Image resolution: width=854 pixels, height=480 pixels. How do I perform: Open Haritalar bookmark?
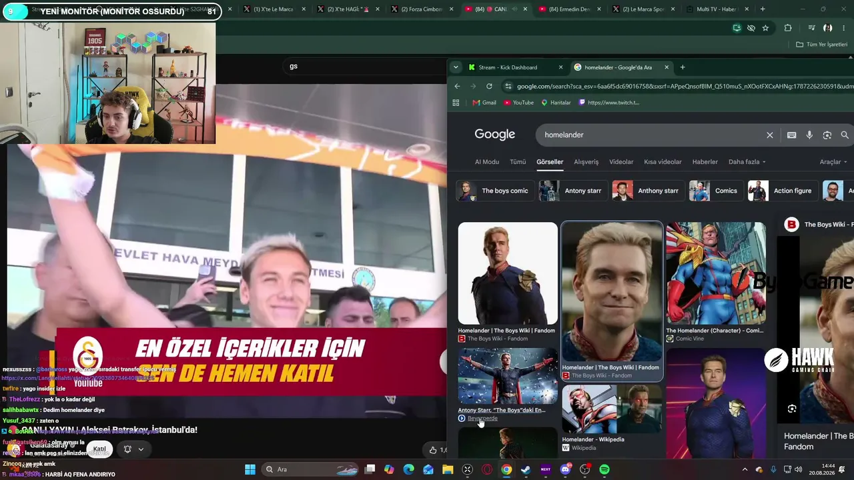pyautogui.click(x=556, y=103)
